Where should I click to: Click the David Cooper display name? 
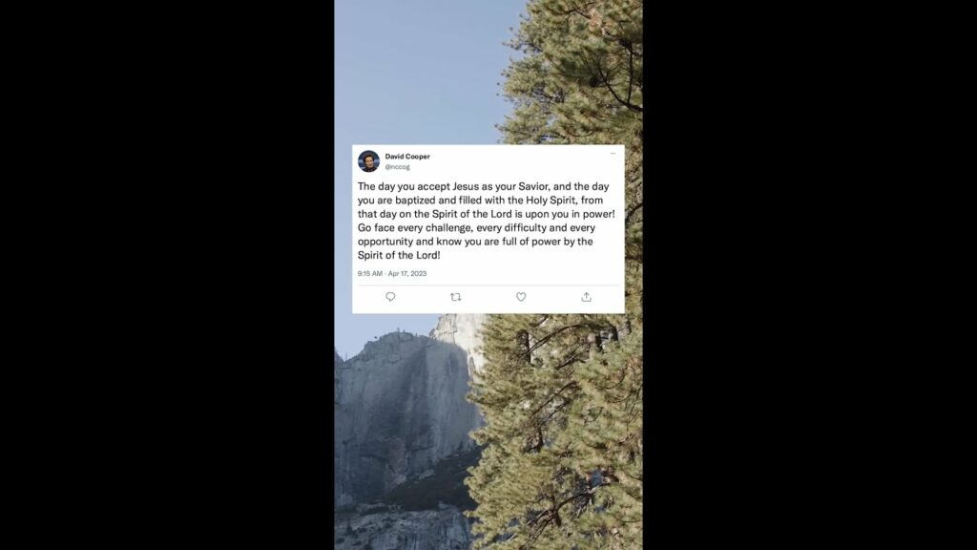pos(407,157)
